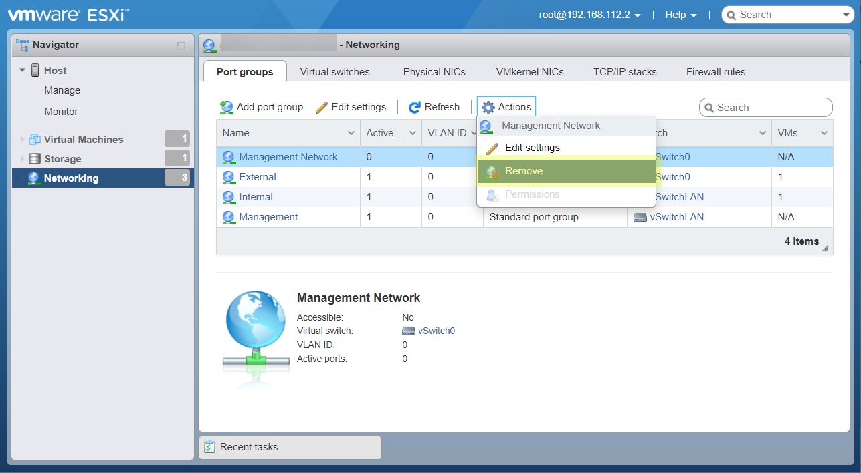Open the vSwitch0 link in details pane

coord(436,331)
